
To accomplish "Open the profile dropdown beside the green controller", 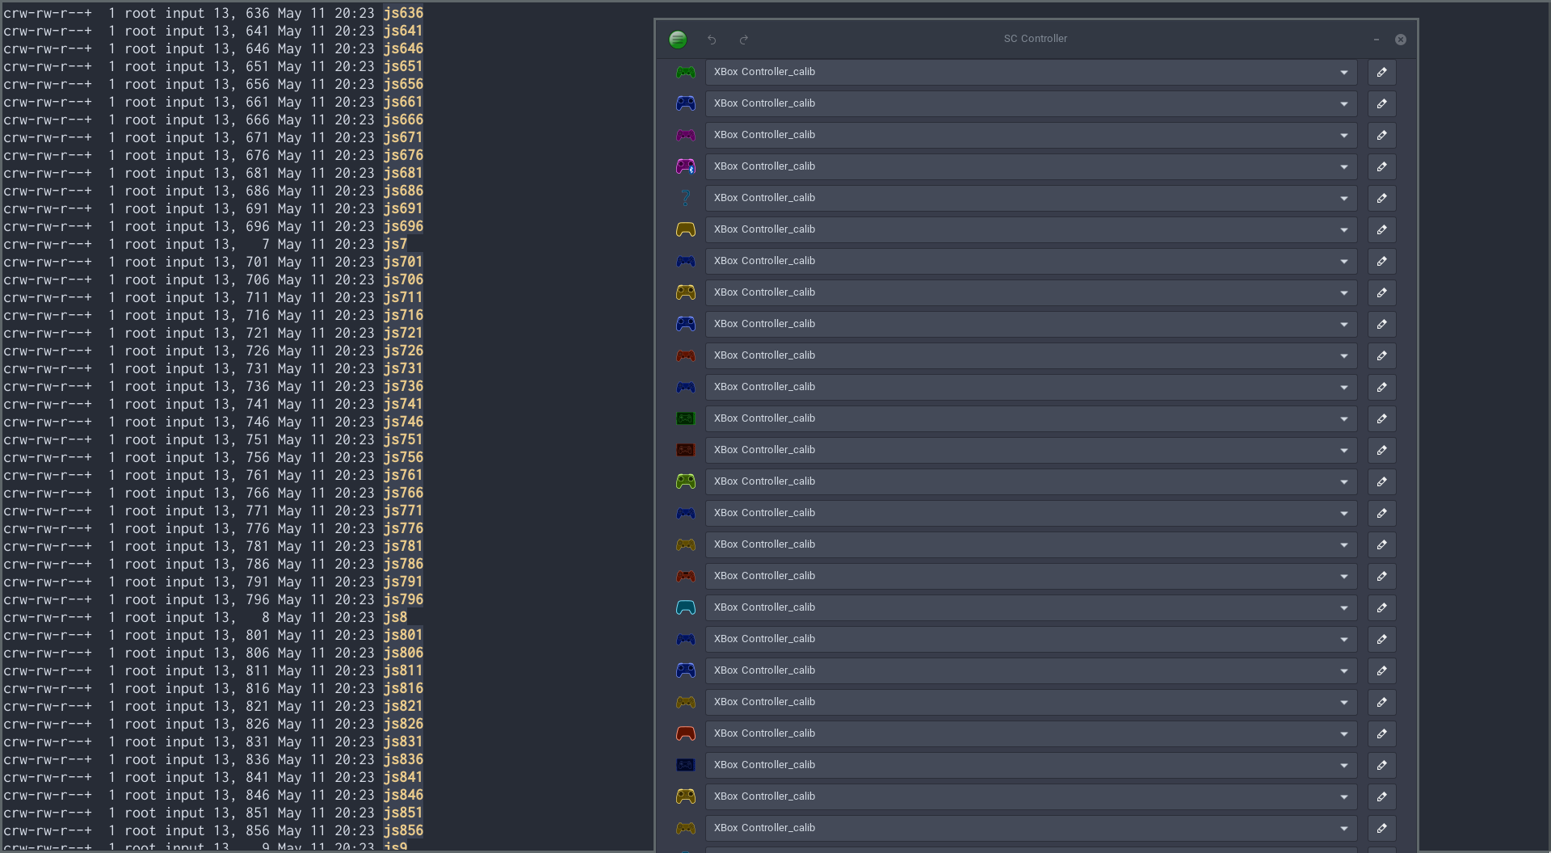I will coord(1343,72).
